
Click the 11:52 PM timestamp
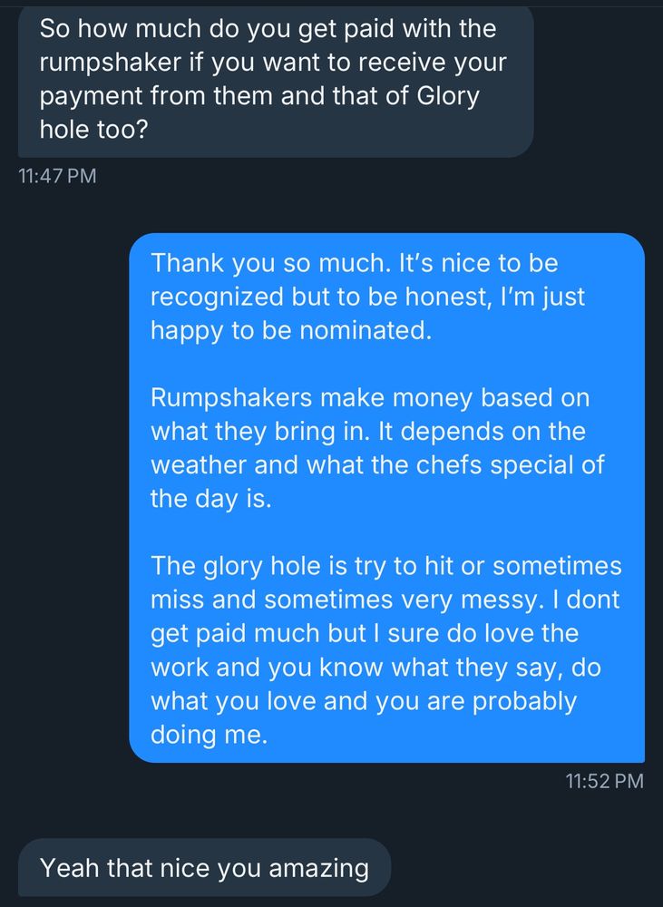click(604, 780)
